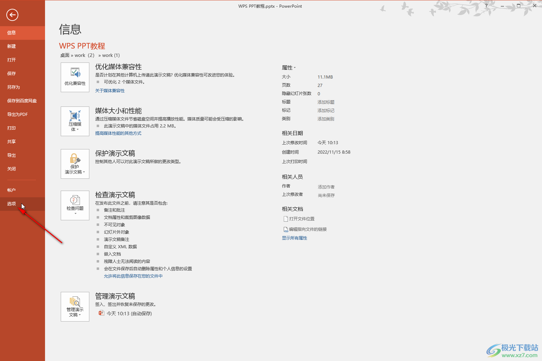Open the 提高媒体性能的其他方式 link

point(118,133)
